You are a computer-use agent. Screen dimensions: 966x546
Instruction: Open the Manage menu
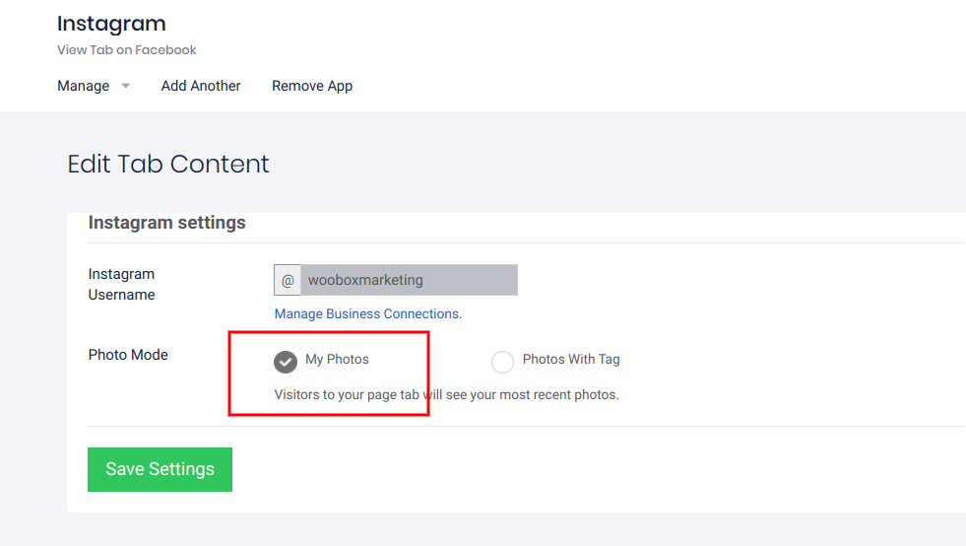tap(84, 86)
